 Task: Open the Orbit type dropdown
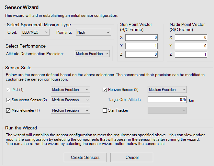[35, 32]
